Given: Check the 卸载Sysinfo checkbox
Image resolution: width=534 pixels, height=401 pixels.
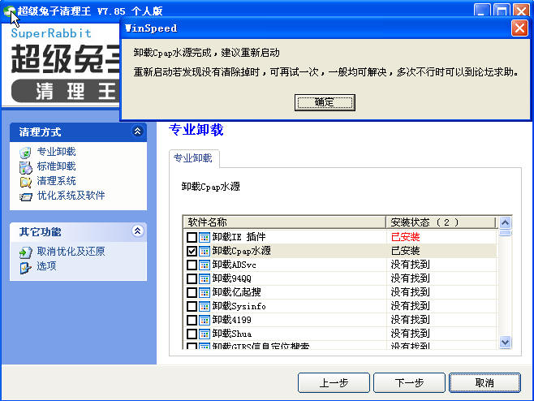Looking at the screenshot, I should 192,306.
